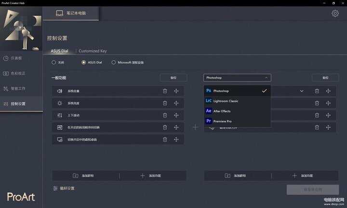
Task: Select the 关闭 (off) radio button
Action: (53, 63)
